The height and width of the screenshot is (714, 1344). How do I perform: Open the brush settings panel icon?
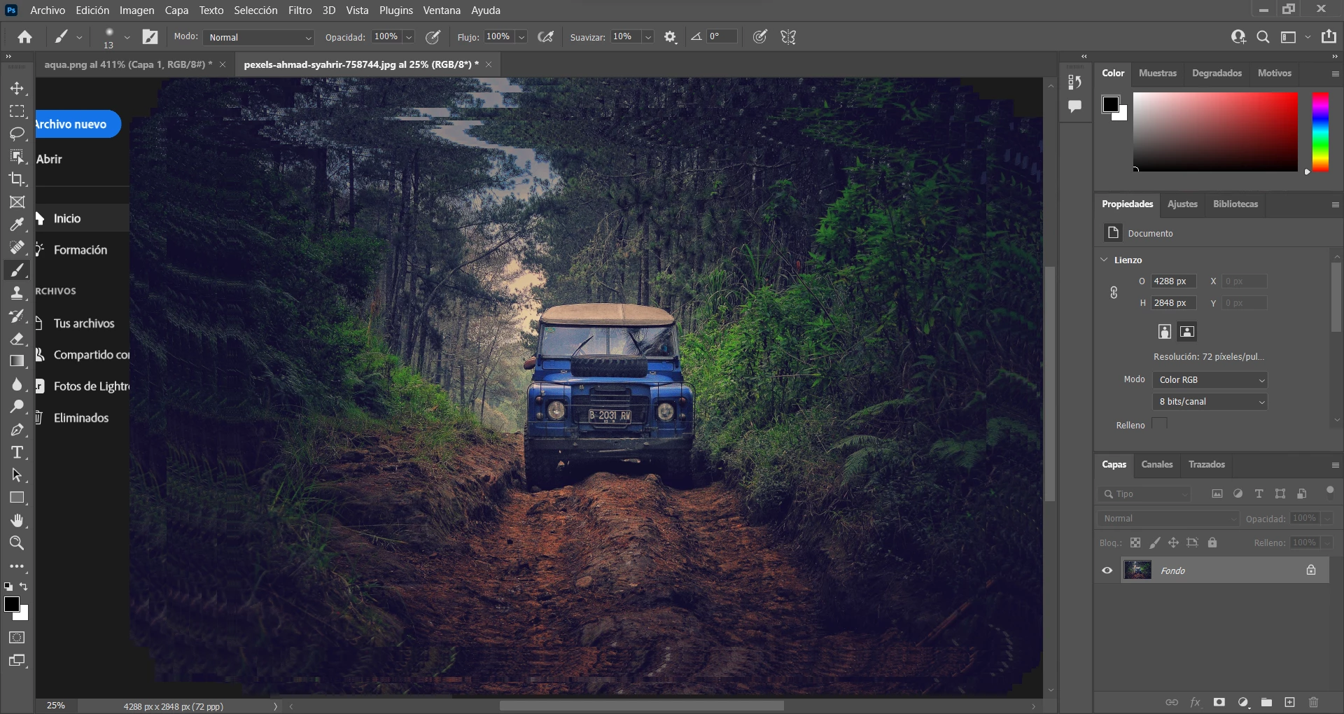(150, 37)
